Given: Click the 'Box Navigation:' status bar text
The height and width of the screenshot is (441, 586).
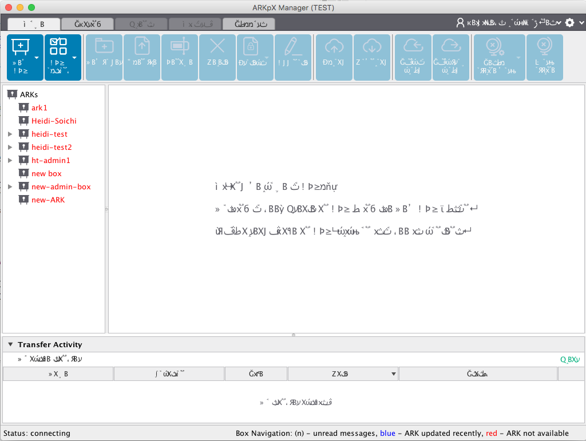Looking at the screenshot, I should coord(264,433).
